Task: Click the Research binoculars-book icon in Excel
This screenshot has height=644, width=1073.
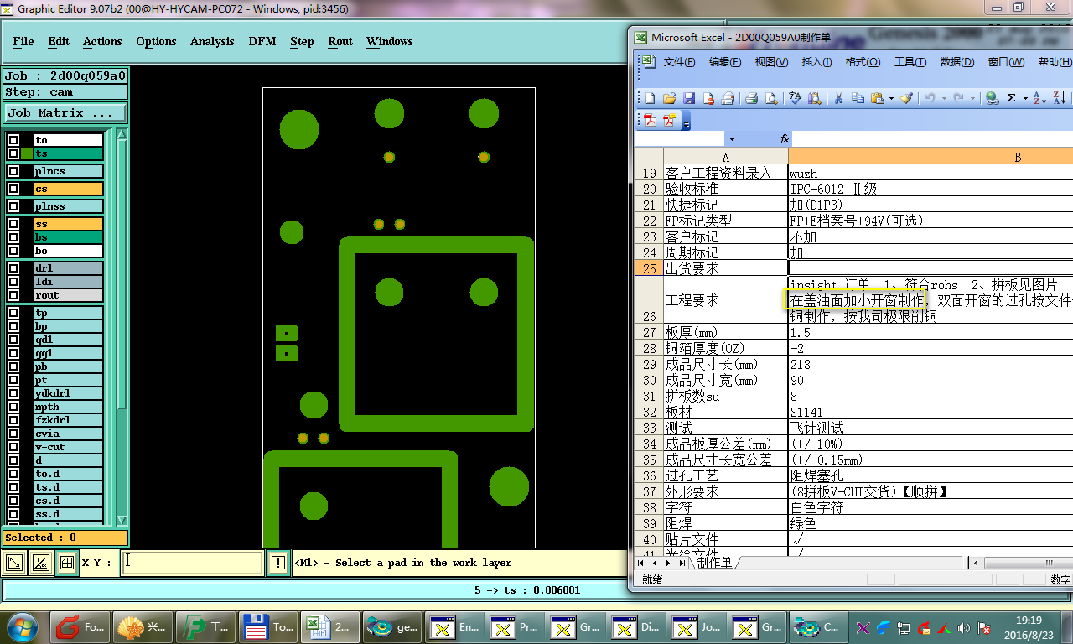Action: [814, 98]
